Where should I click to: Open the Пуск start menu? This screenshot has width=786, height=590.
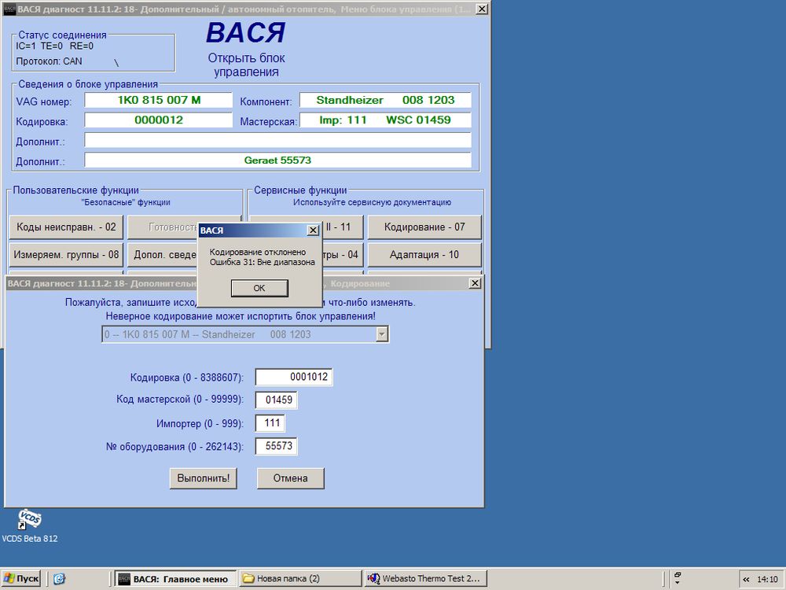[x=21, y=578]
